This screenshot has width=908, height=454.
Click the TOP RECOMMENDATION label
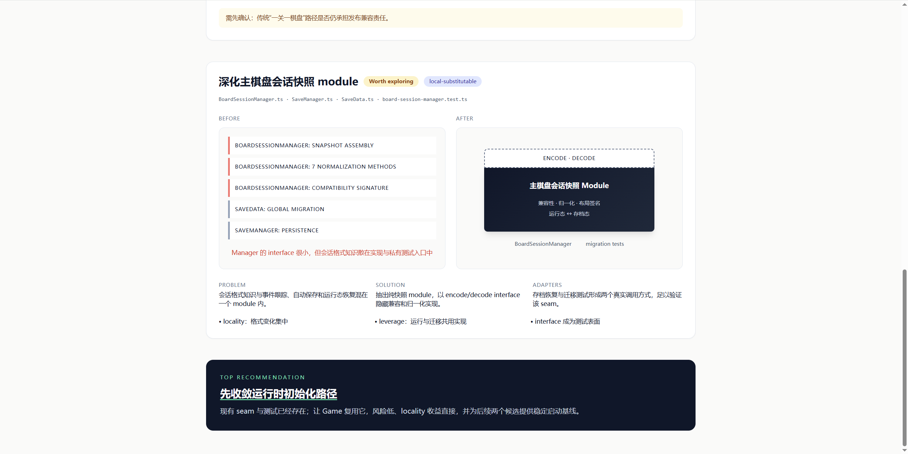pos(262,378)
